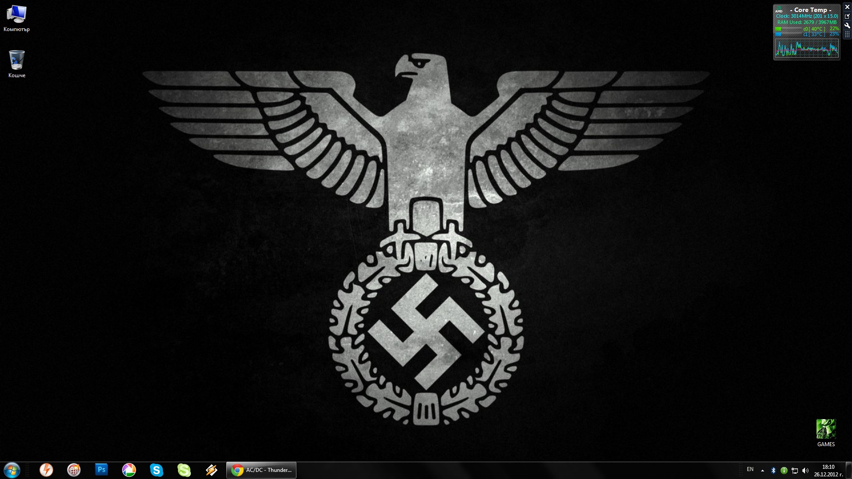Click the c0 [ 40°C ] temperature reading

pos(814,29)
